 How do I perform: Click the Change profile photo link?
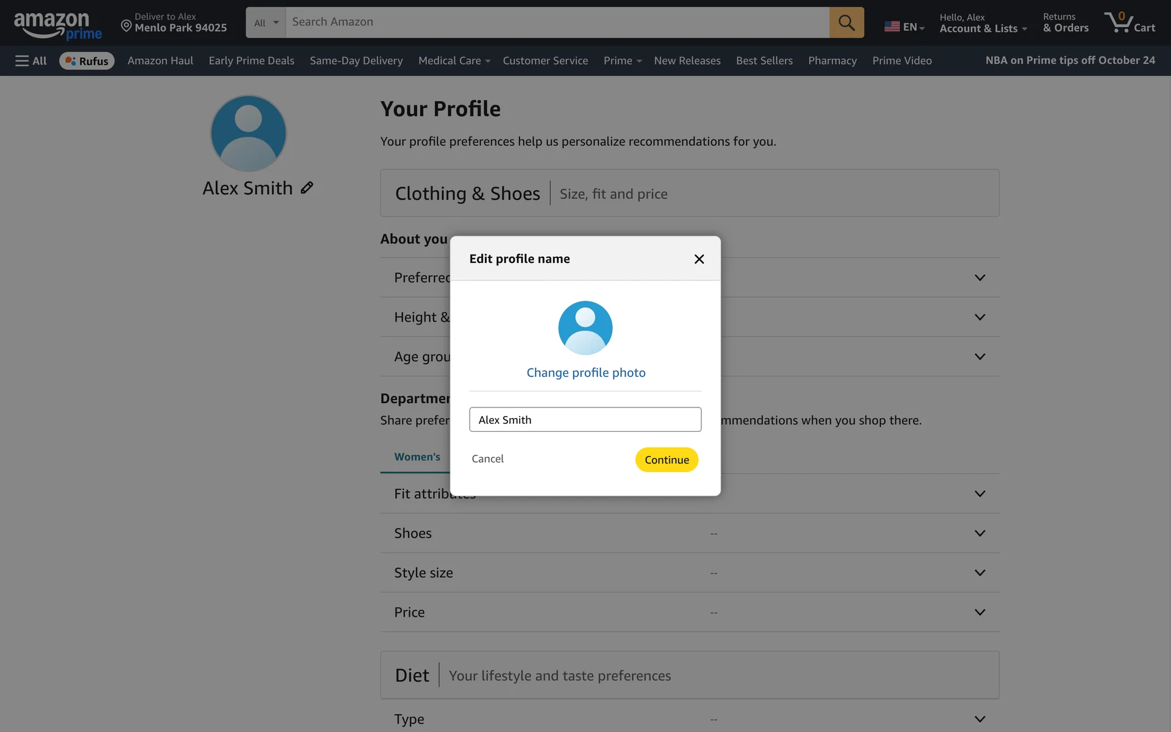pyautogui.click(x=585, y=373)
